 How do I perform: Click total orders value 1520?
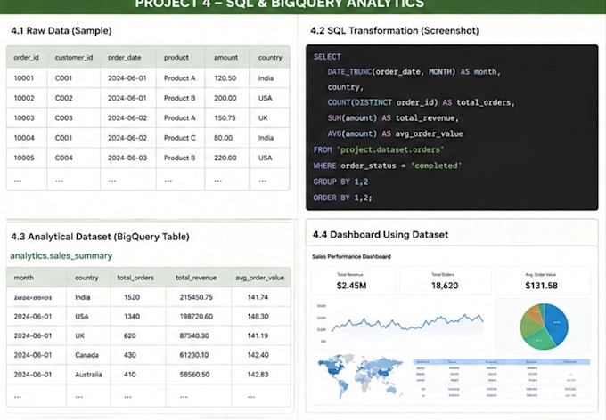[132, 297]
